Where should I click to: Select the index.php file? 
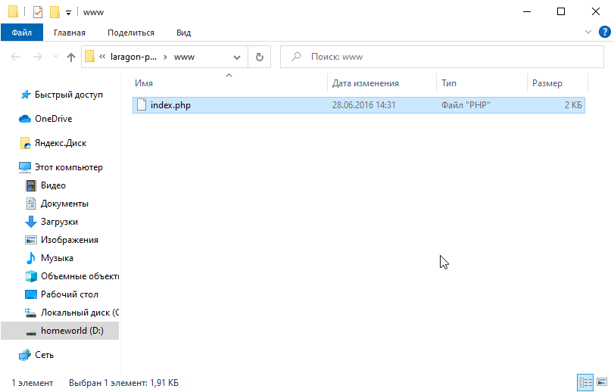[x=170, y=105]
